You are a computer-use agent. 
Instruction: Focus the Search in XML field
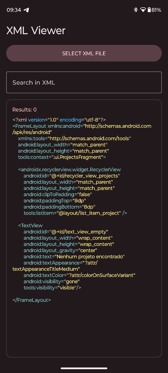pos(84,82)
